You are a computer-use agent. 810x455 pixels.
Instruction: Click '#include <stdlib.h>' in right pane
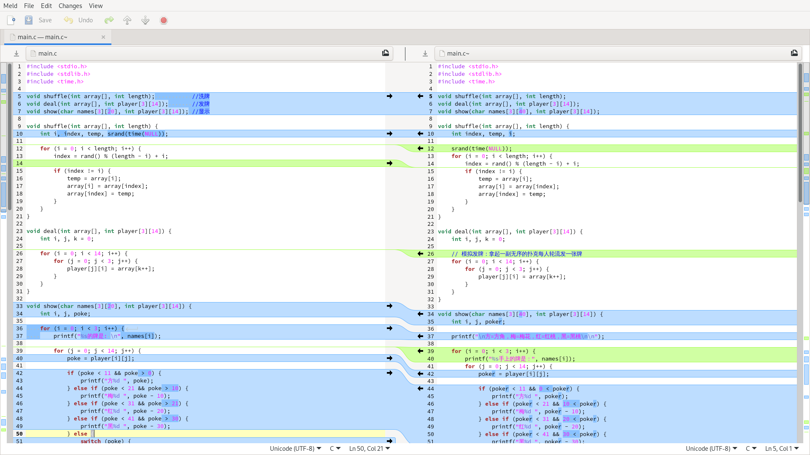pos(470,74)
